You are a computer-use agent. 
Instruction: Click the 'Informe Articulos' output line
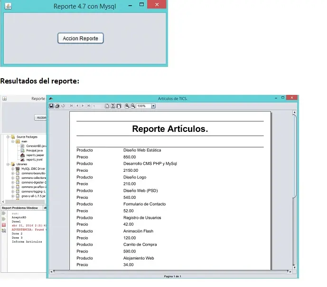[x=27, y=241]
